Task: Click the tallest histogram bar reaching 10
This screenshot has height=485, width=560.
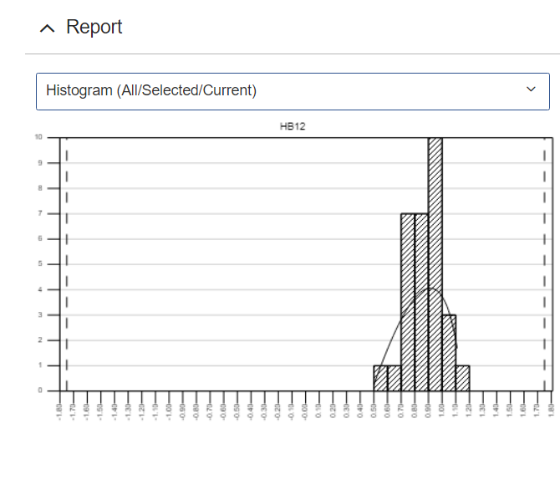Action: pyautogui.click(x=435, y=263)
